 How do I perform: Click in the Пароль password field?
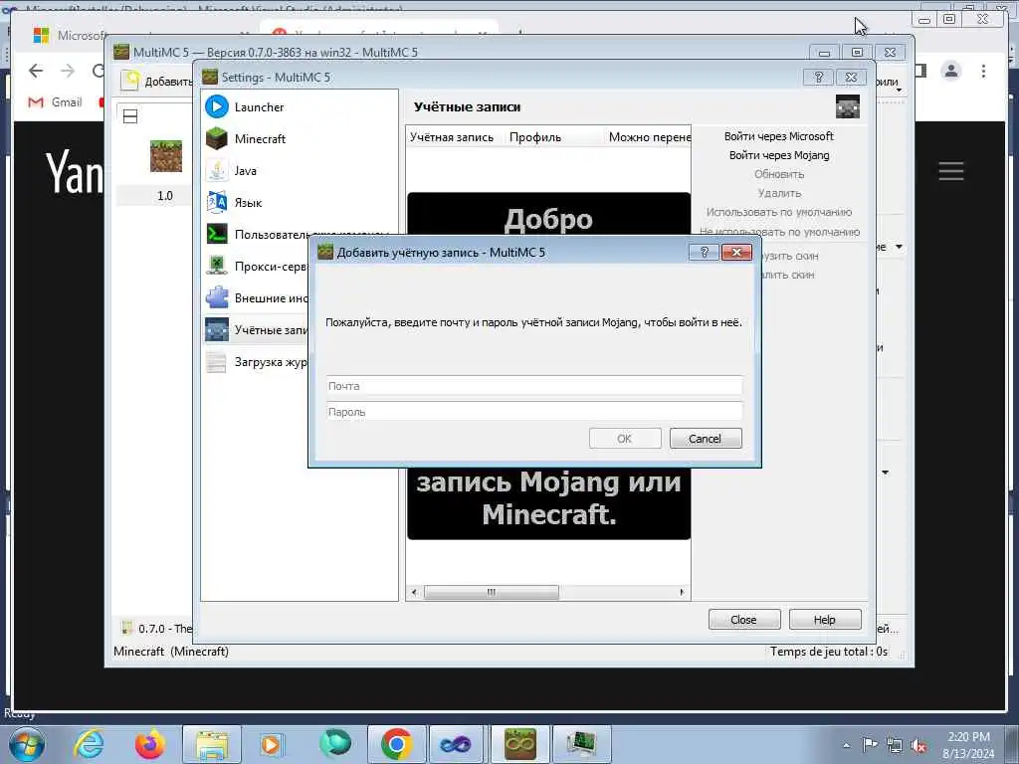(534, 412)
